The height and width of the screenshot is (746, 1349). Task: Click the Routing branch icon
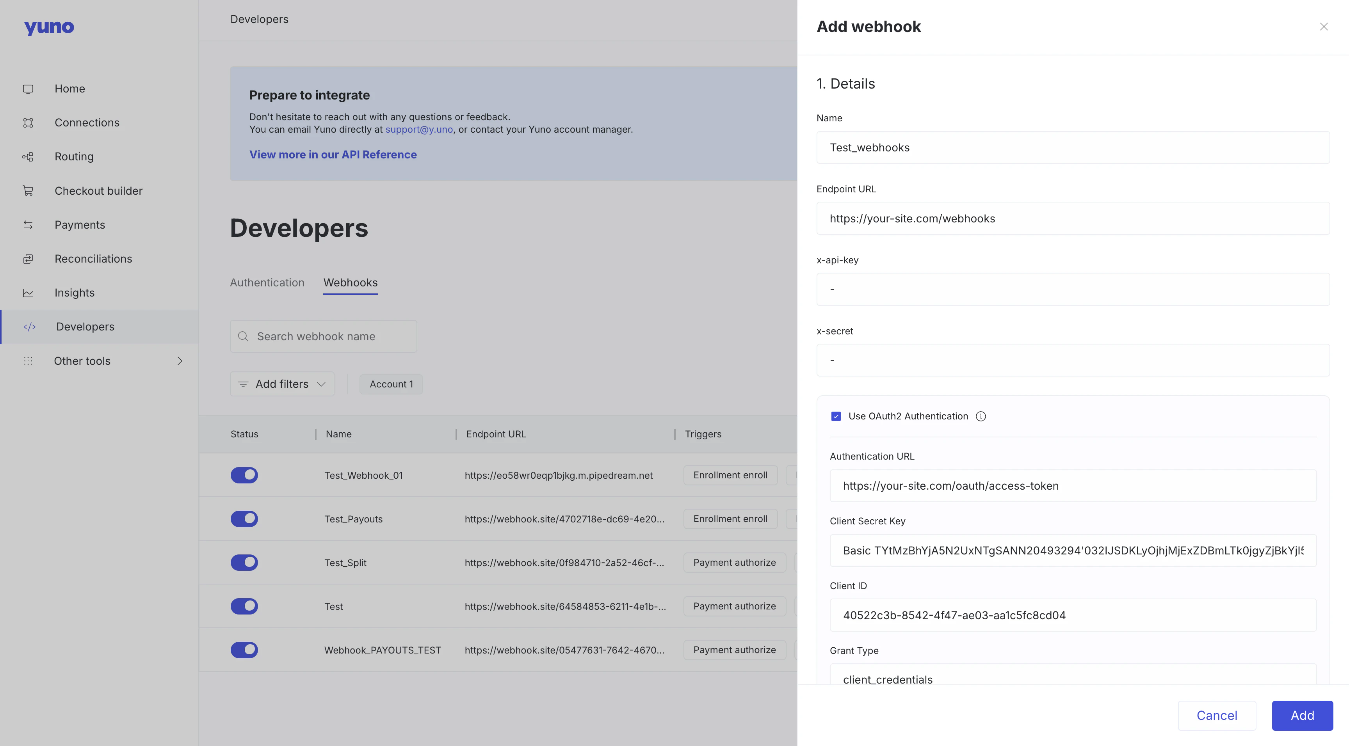coord(28,156)
